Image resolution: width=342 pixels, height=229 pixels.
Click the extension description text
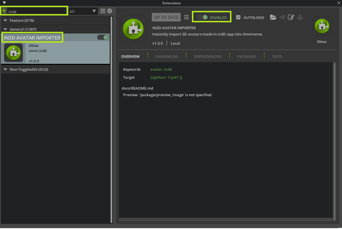tap(207, 34)
